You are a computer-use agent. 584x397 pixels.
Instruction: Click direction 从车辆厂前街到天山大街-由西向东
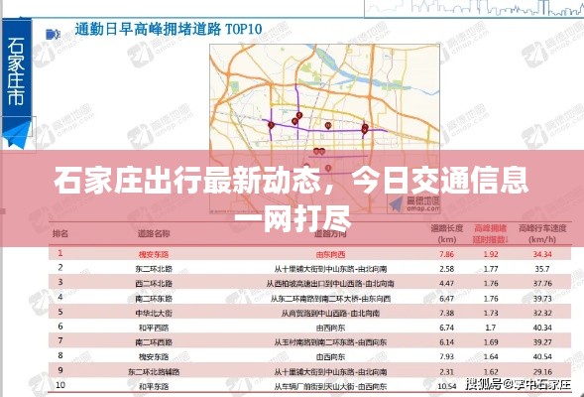coord(330,386)
